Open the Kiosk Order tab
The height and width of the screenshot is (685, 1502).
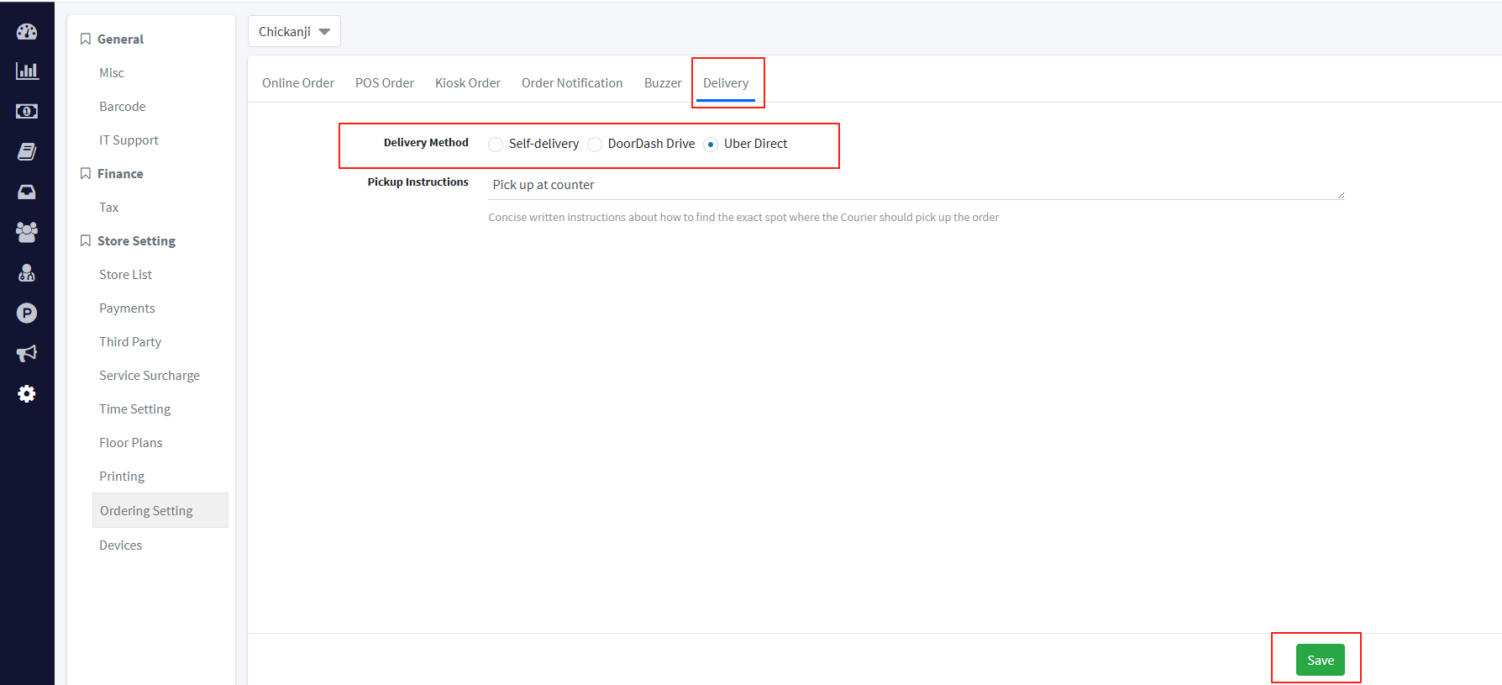tap(468, 82)
